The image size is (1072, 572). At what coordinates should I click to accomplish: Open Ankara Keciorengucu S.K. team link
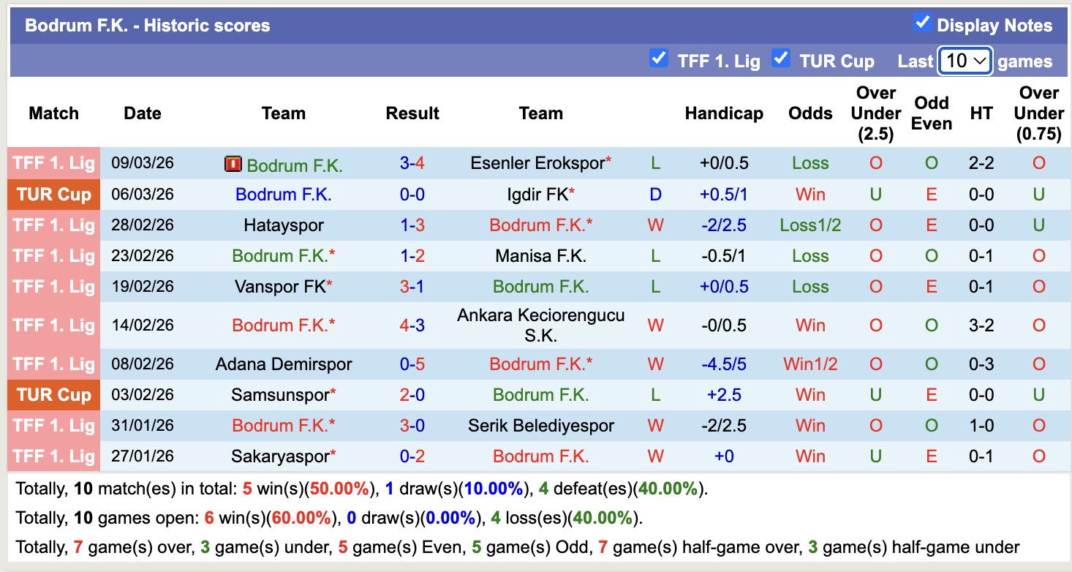(540, 325)
